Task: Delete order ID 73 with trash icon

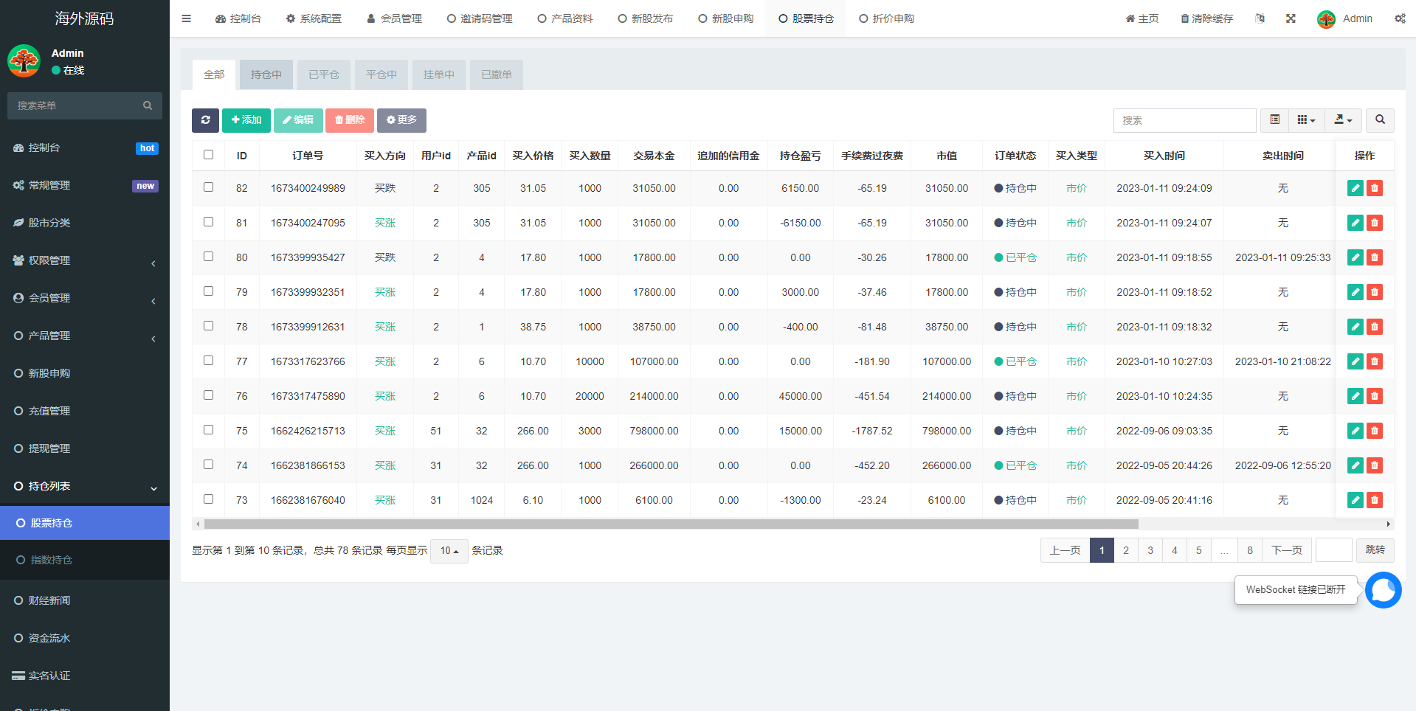Action: 1374,500
